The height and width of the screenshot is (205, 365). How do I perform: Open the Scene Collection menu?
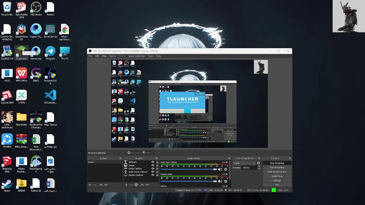(x=137, y=56)
